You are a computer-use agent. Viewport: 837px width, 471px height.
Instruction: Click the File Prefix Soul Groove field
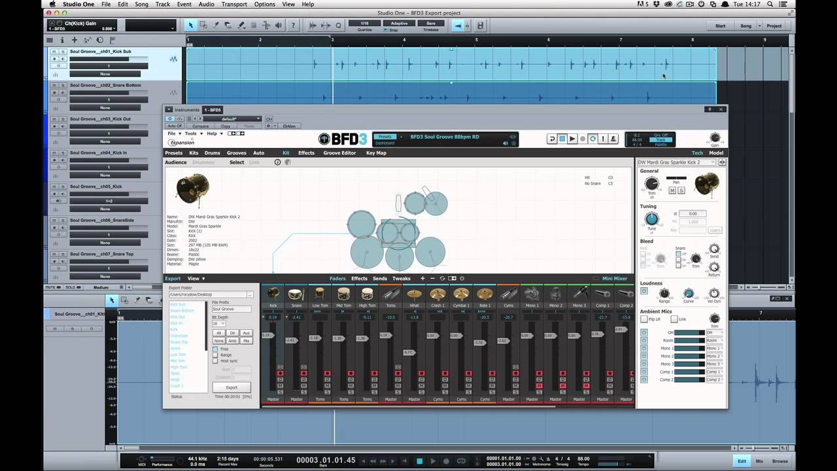point(231,309)
